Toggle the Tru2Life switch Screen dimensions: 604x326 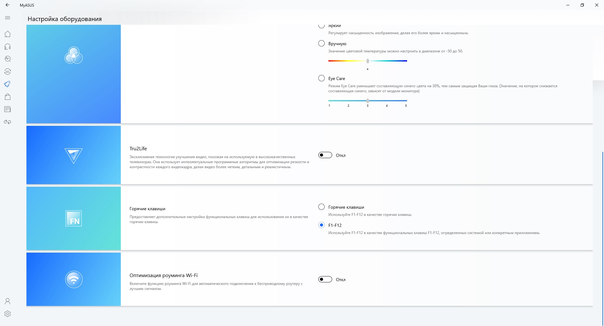pos(325,155)
